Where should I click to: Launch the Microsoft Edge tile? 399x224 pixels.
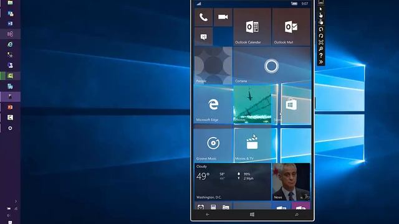tap(213, 105)
